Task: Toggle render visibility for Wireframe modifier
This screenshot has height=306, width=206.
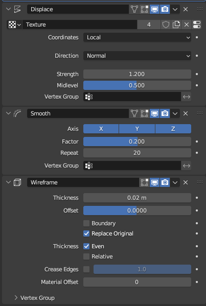Action: pos(165,182)
